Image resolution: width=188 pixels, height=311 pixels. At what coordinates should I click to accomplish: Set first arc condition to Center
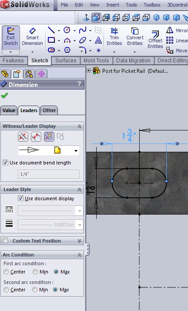coord(6,272)
